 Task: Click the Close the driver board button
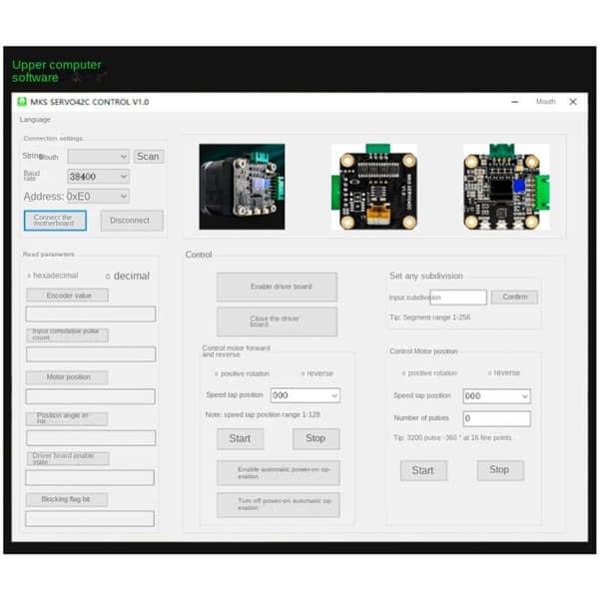[277, 321]
